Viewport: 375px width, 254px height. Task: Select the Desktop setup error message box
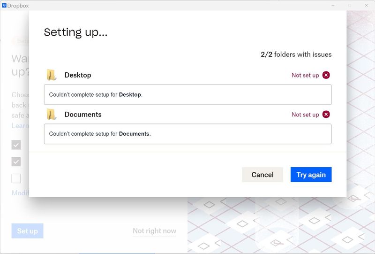point(187,94)
